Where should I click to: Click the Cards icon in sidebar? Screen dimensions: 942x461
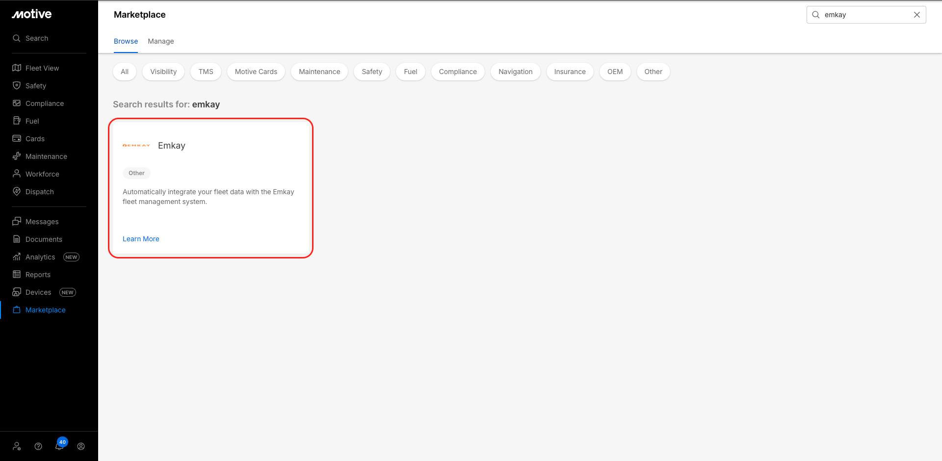coord(17,139)
